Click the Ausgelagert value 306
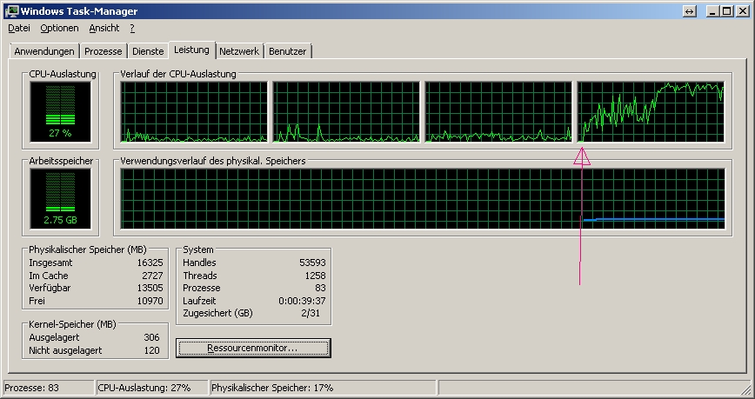755x399 pixels. tap(151, 337)
